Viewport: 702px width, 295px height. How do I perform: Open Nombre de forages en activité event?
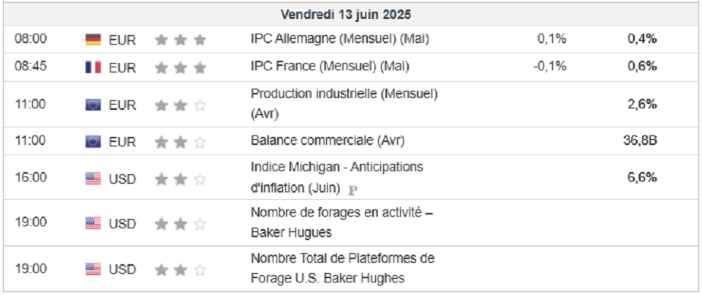341,223
